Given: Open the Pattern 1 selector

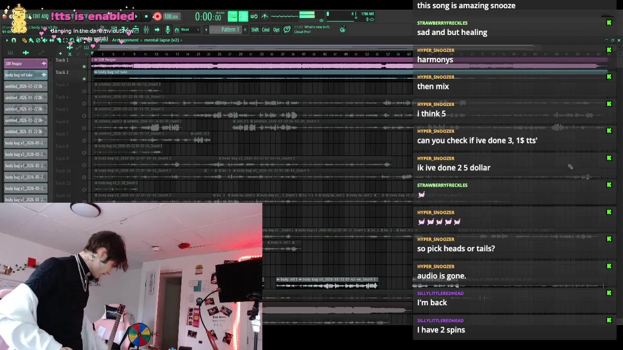Looking at the screenshot, I should point(226,30).
